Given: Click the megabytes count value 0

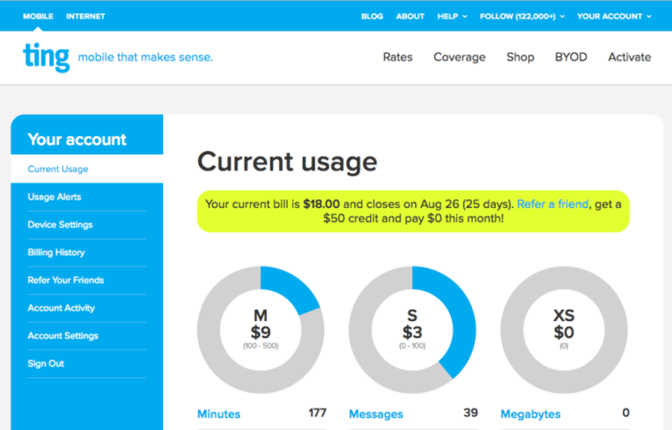Looking at the screenshot, I should [625, 413].
